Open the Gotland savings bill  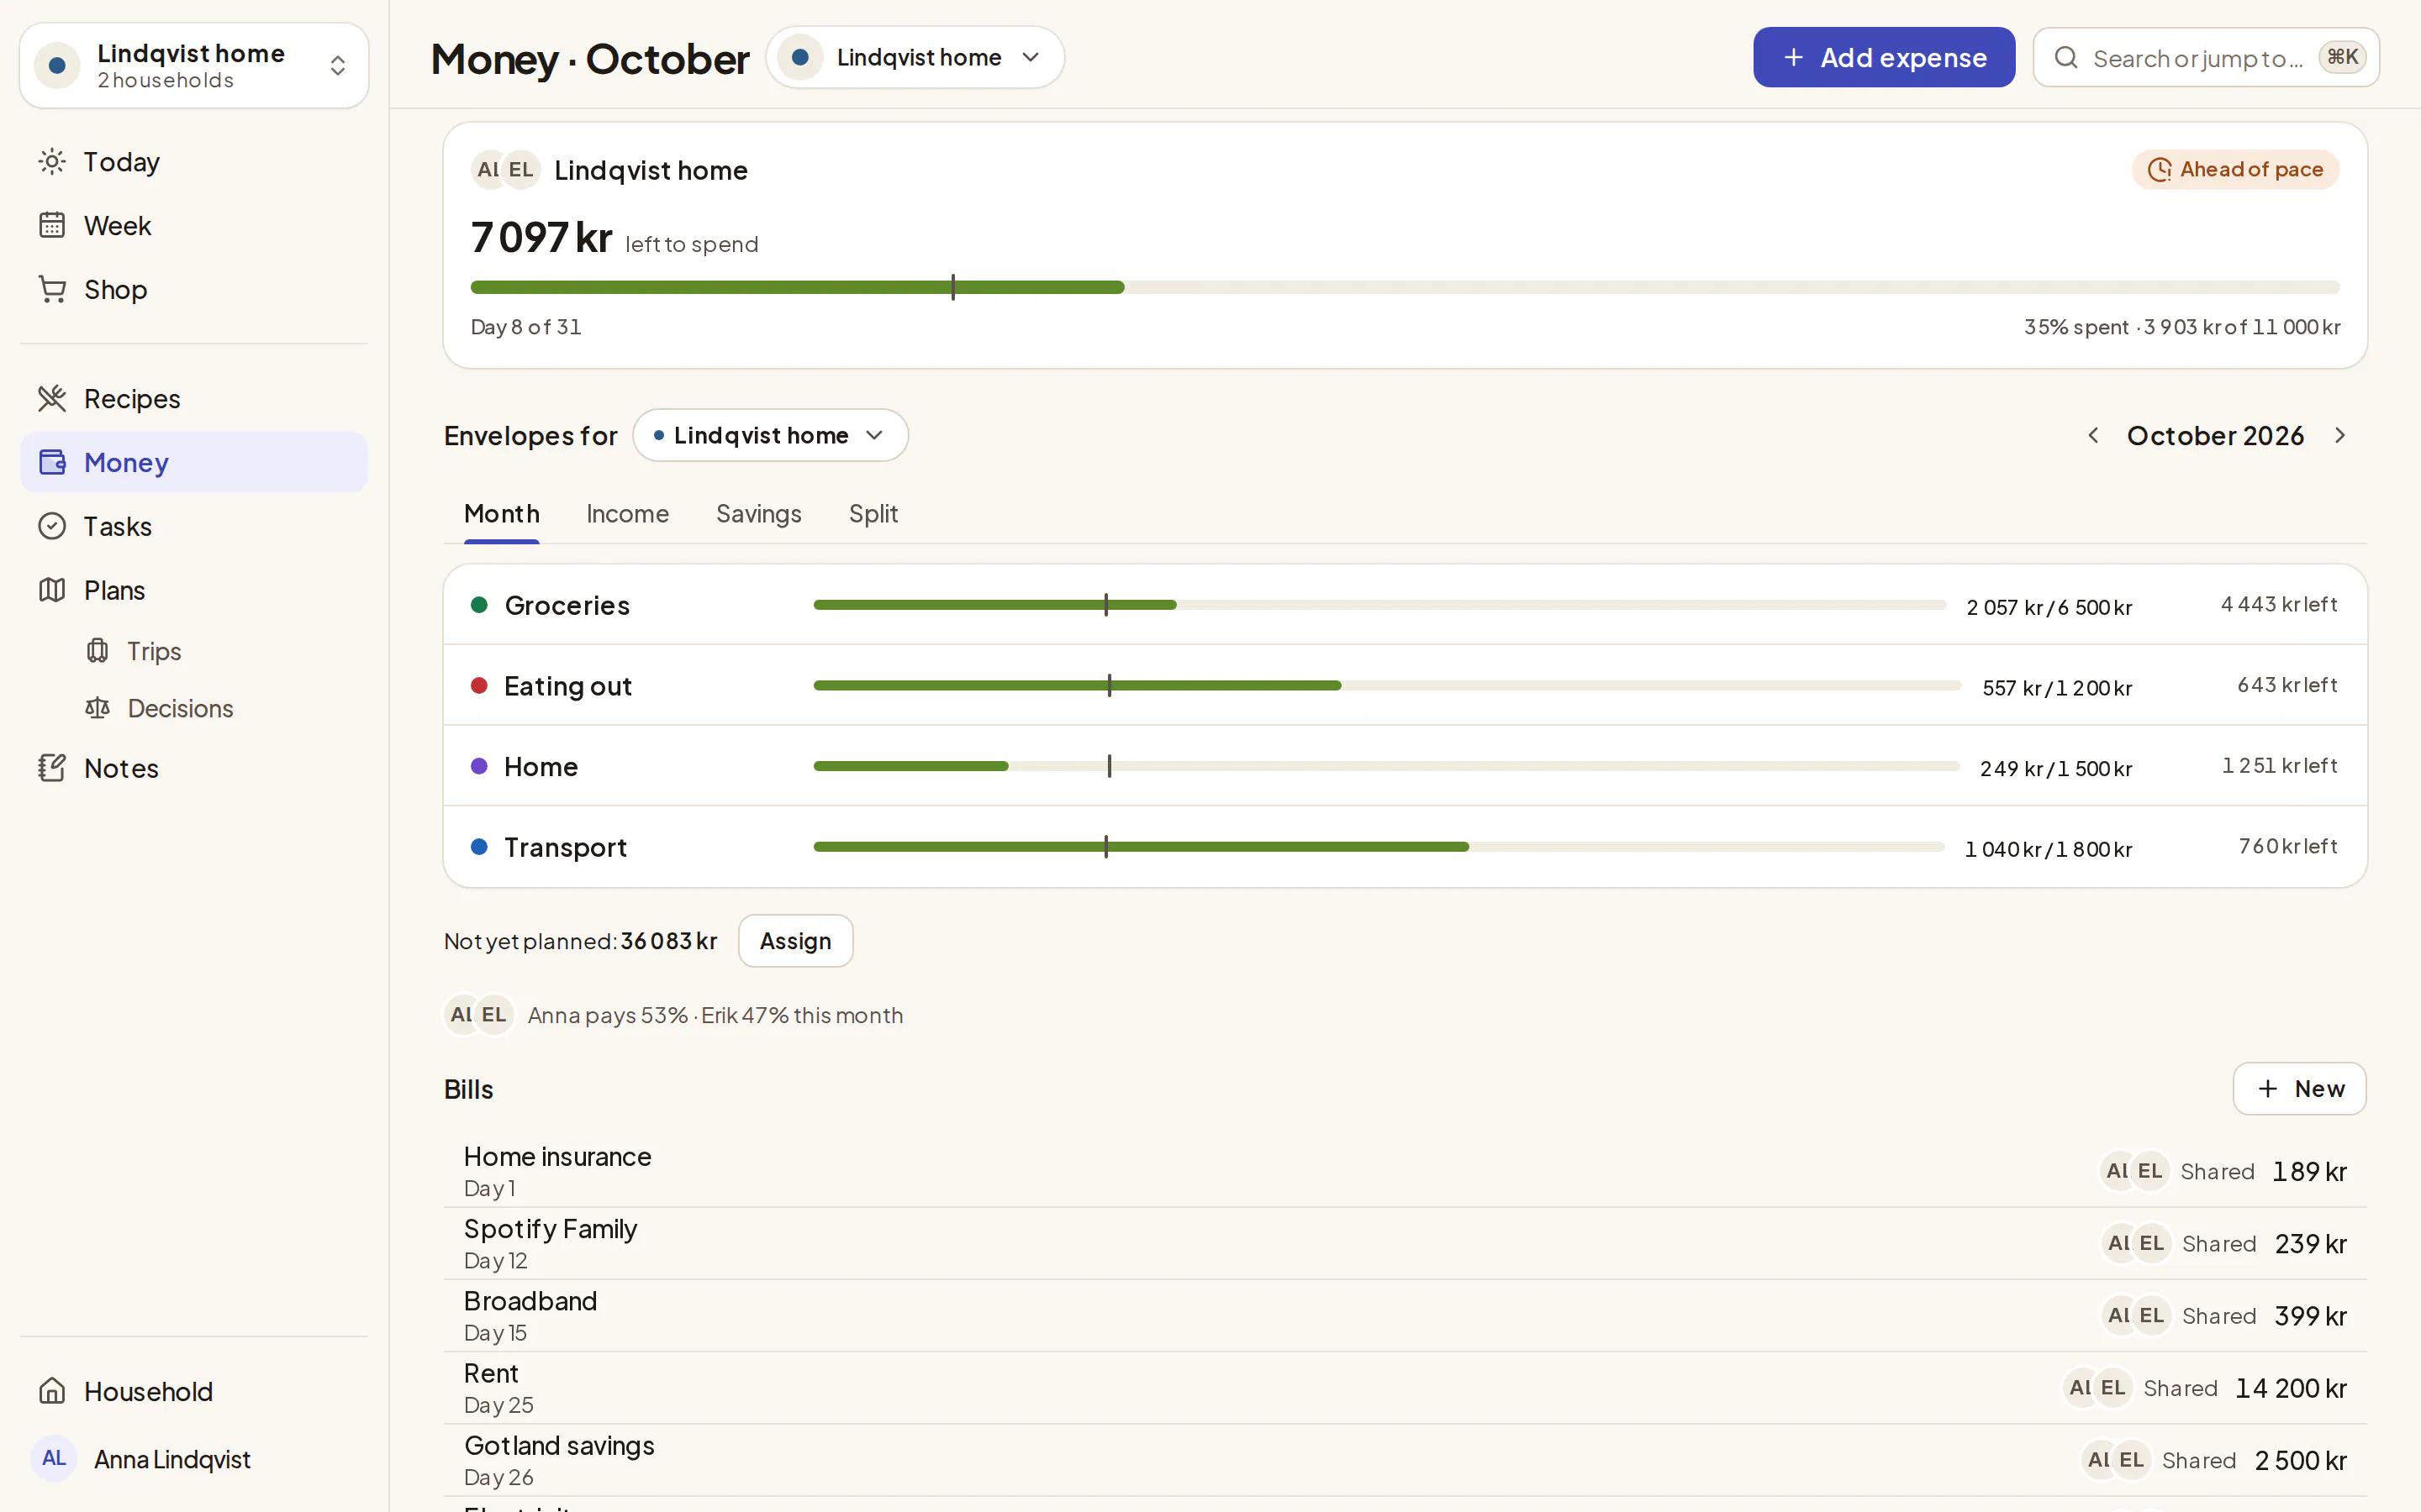(1405, 1460)
